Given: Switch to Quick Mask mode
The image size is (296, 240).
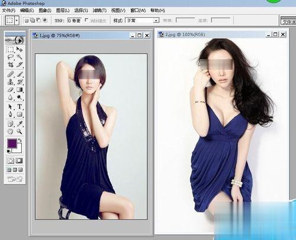Looking at the screenshot, I should pos(19,161).
